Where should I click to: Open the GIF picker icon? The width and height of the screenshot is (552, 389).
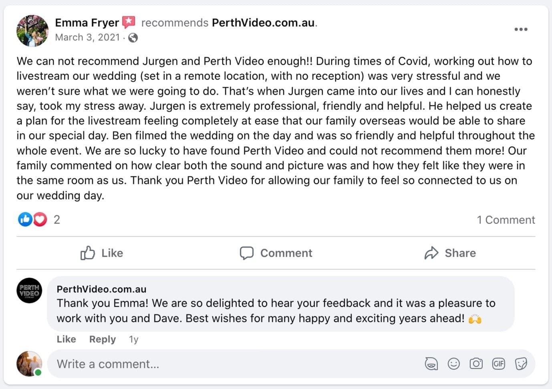(x=498, y=364)
